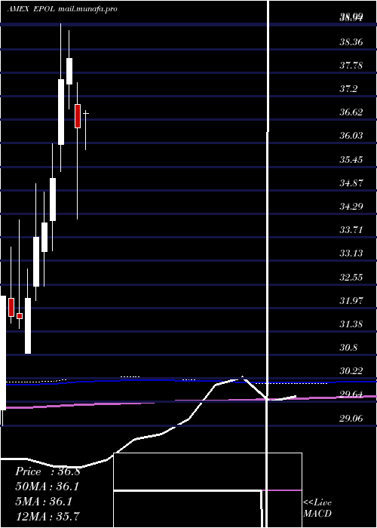Click the Price : 36.8 readout
Viewport: 377px width, 528px height.
[x=48, y=471]
